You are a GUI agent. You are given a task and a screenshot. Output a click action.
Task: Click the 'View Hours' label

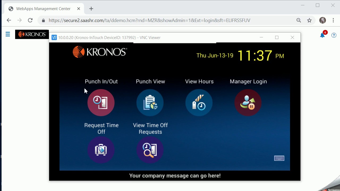coord(199,81)
